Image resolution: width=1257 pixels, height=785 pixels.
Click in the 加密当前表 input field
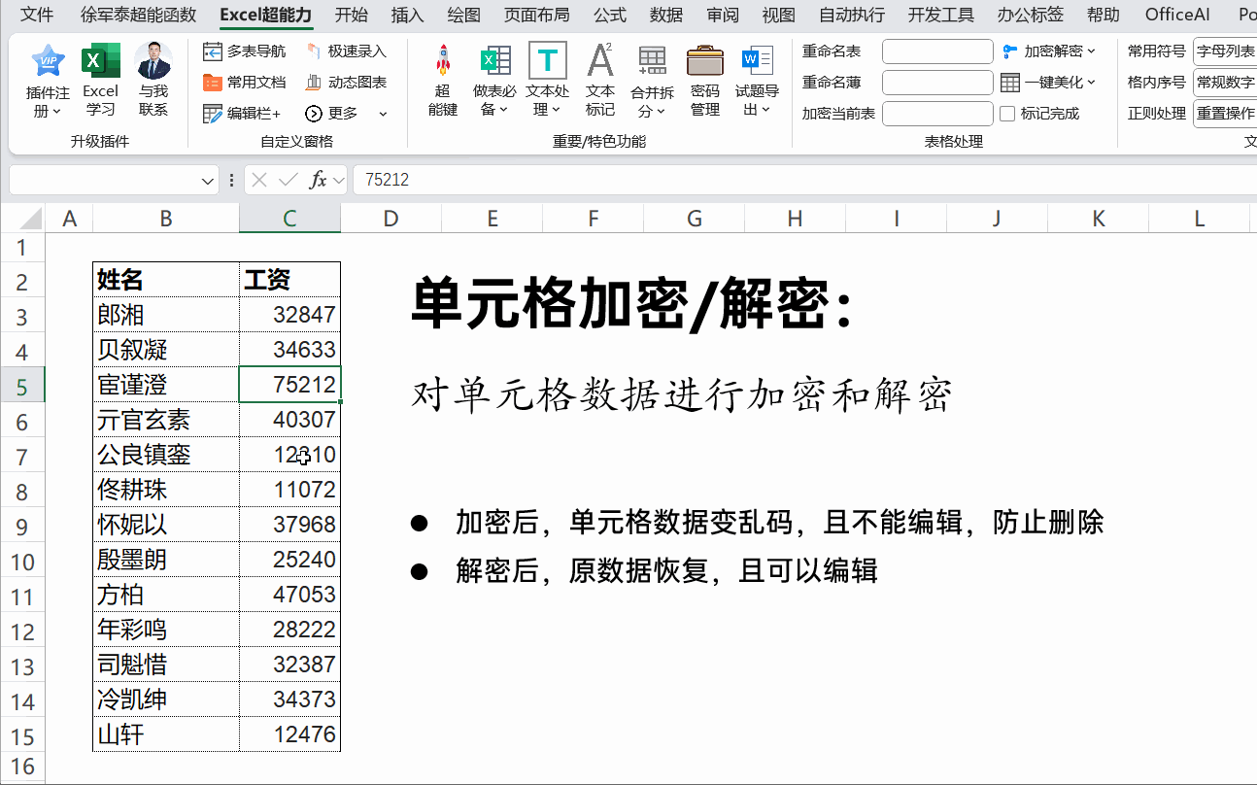[x=937, y=114]
